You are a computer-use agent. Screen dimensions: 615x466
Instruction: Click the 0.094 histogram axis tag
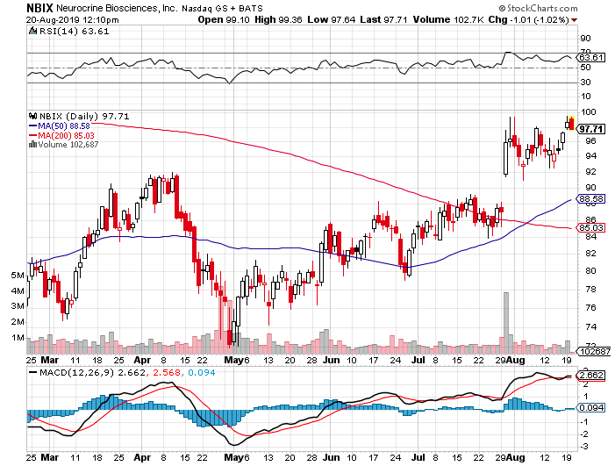(x=590, y=408)
